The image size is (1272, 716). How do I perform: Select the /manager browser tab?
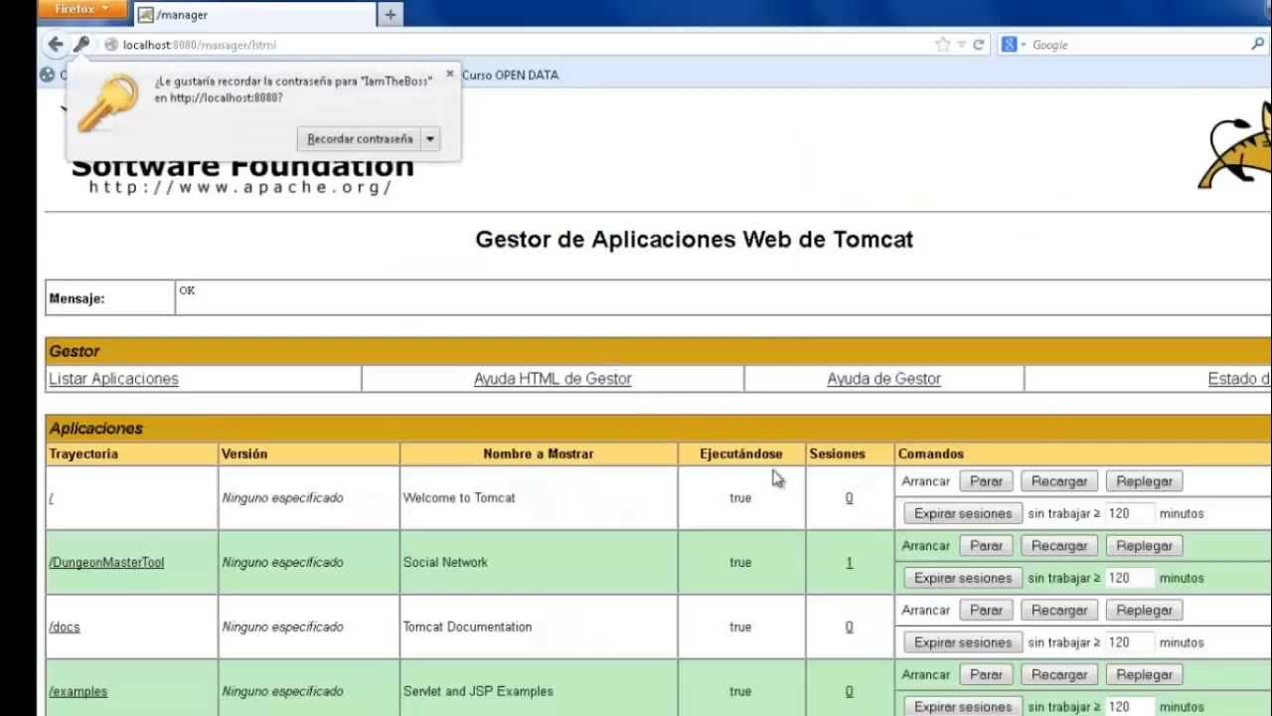[x=255, y=15]
